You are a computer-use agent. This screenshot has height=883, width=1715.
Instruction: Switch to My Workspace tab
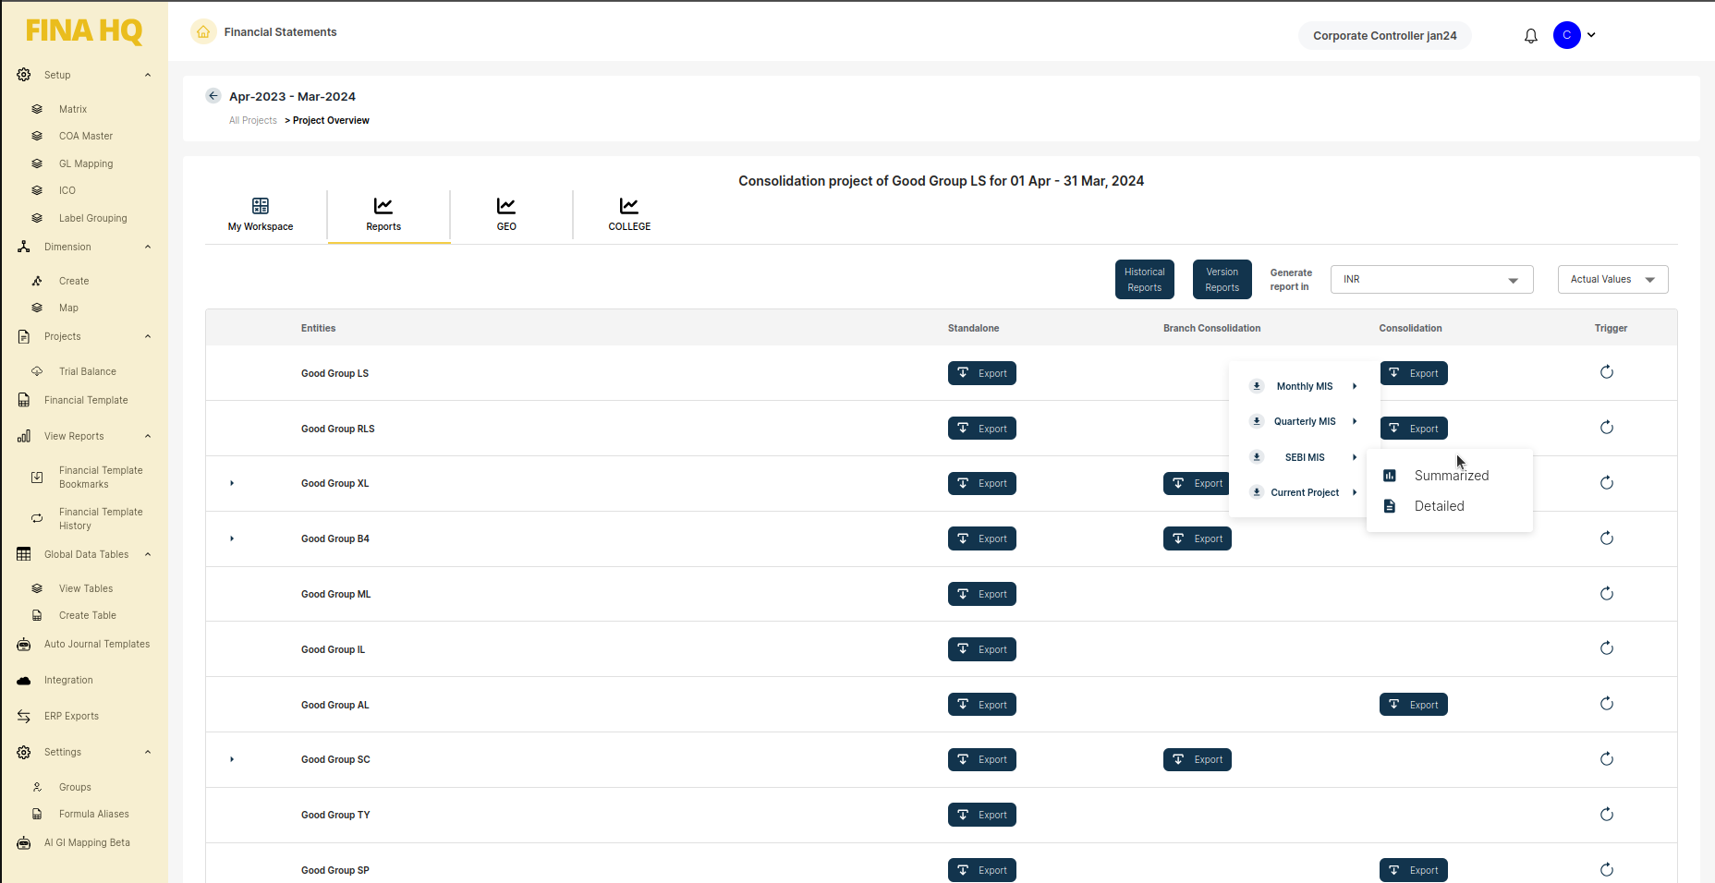tap(261, 214)
